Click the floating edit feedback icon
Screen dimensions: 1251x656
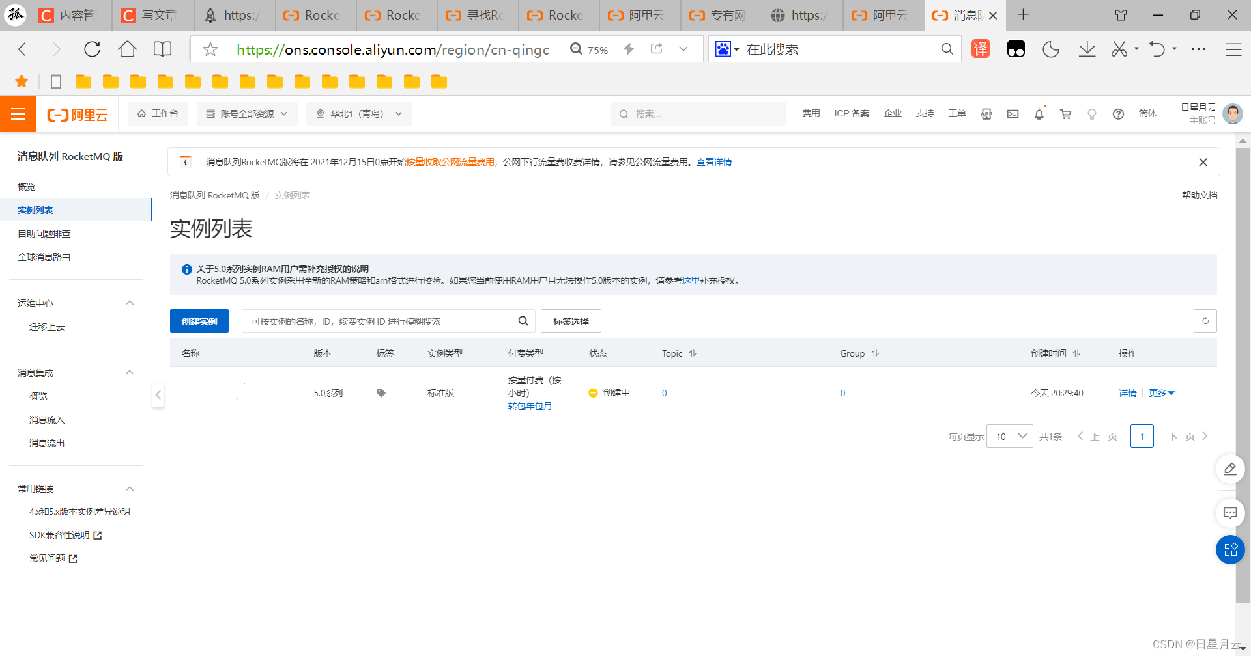tap(1230, 469)
